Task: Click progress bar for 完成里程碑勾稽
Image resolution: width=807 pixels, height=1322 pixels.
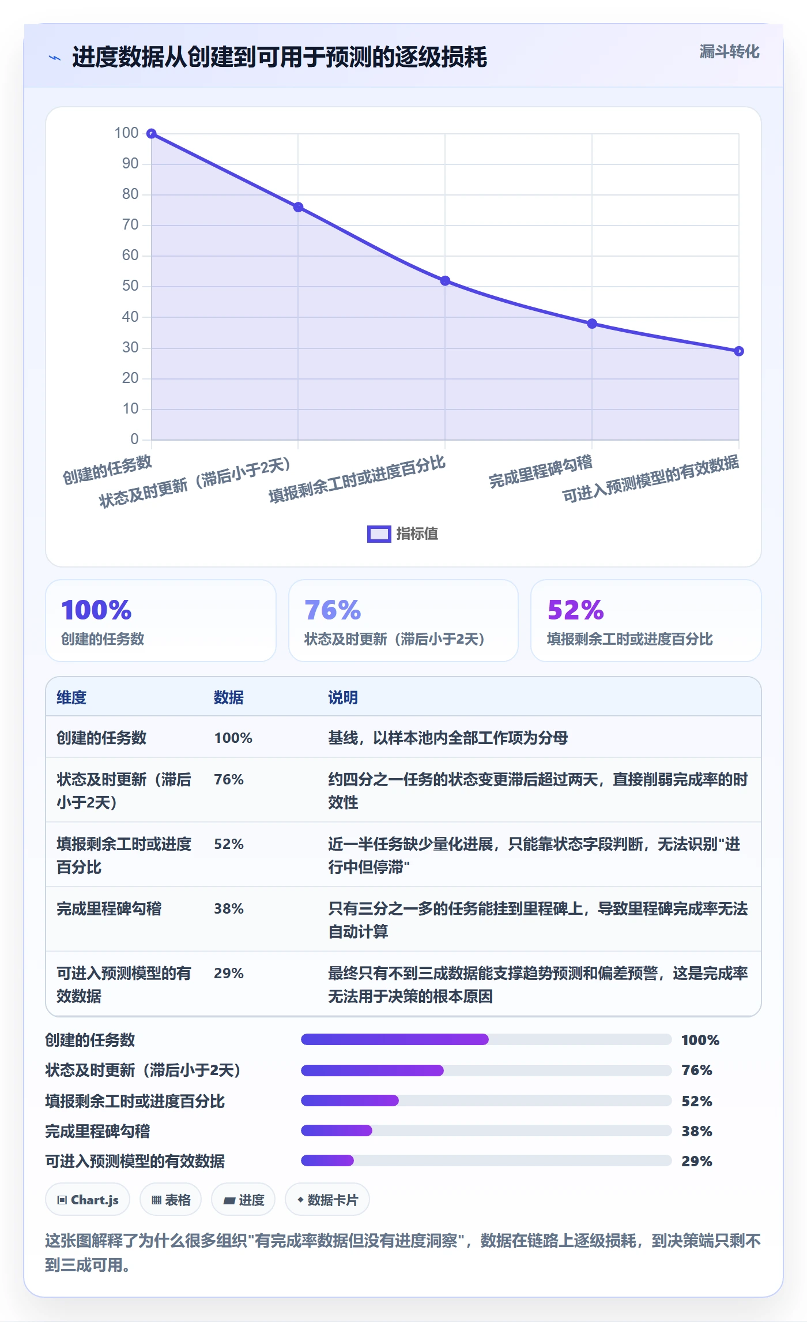Action: click(x=486, y=1131)
